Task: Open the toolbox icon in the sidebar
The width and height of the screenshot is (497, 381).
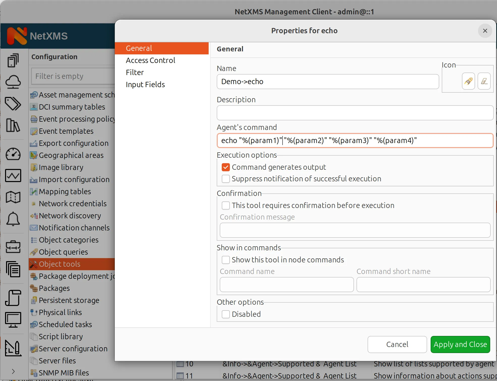Action: pos(13,247)
